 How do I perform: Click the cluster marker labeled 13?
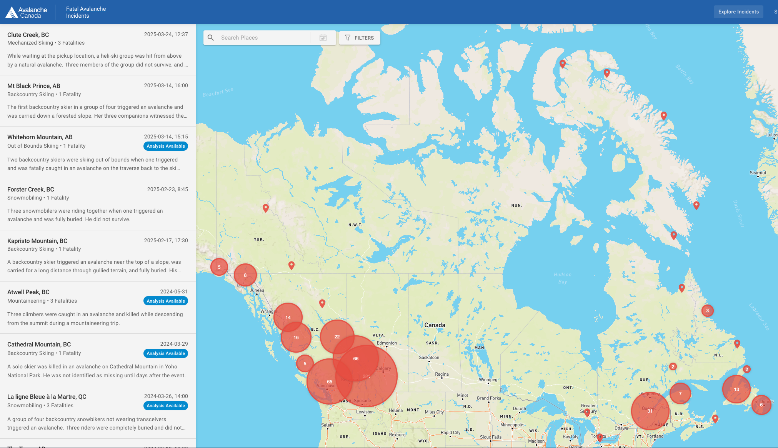click(736, 389)
